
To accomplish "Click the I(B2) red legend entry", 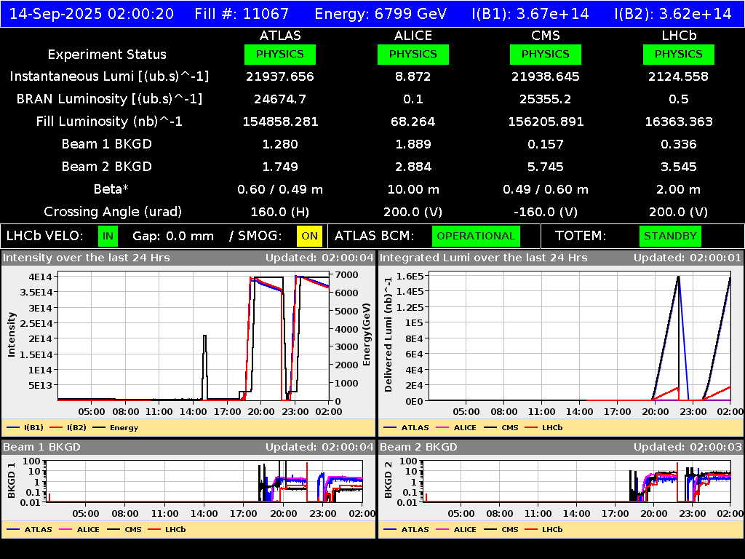I will click(68, 427).
